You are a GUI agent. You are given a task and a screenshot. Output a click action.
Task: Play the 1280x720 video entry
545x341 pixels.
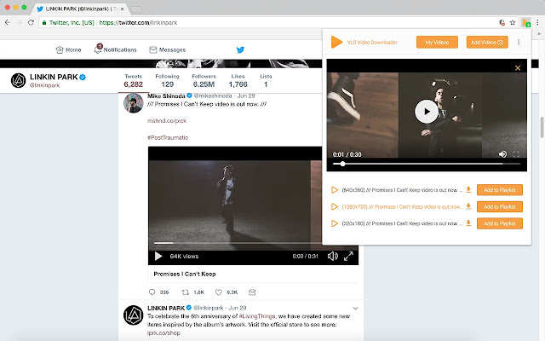[335, 206]
